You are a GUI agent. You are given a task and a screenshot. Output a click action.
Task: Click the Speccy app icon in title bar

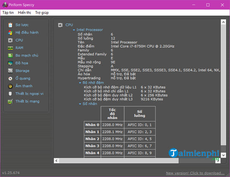coord(5,5)
